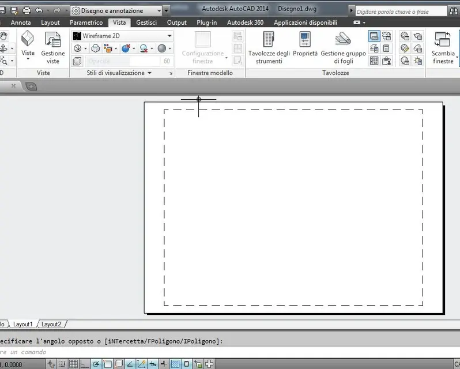This screenshot has width=460, height=369.
Task: Toggle Object Snap Tracking in status bar
Action: (x=130, y=364)
